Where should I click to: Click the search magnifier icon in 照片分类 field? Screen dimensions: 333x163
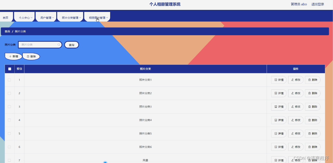(x=59, y=45)
